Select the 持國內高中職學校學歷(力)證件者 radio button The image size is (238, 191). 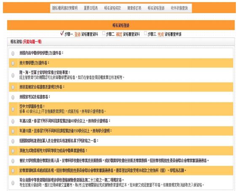point(13,53)
